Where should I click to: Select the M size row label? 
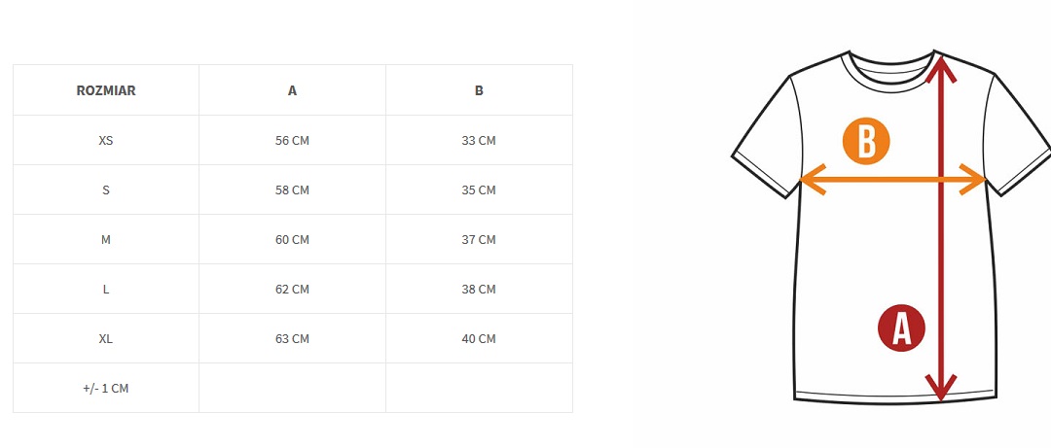click(106, 239)
